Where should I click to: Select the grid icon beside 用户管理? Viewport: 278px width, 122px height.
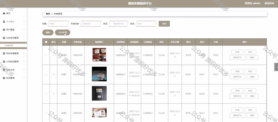click(4, 30)
